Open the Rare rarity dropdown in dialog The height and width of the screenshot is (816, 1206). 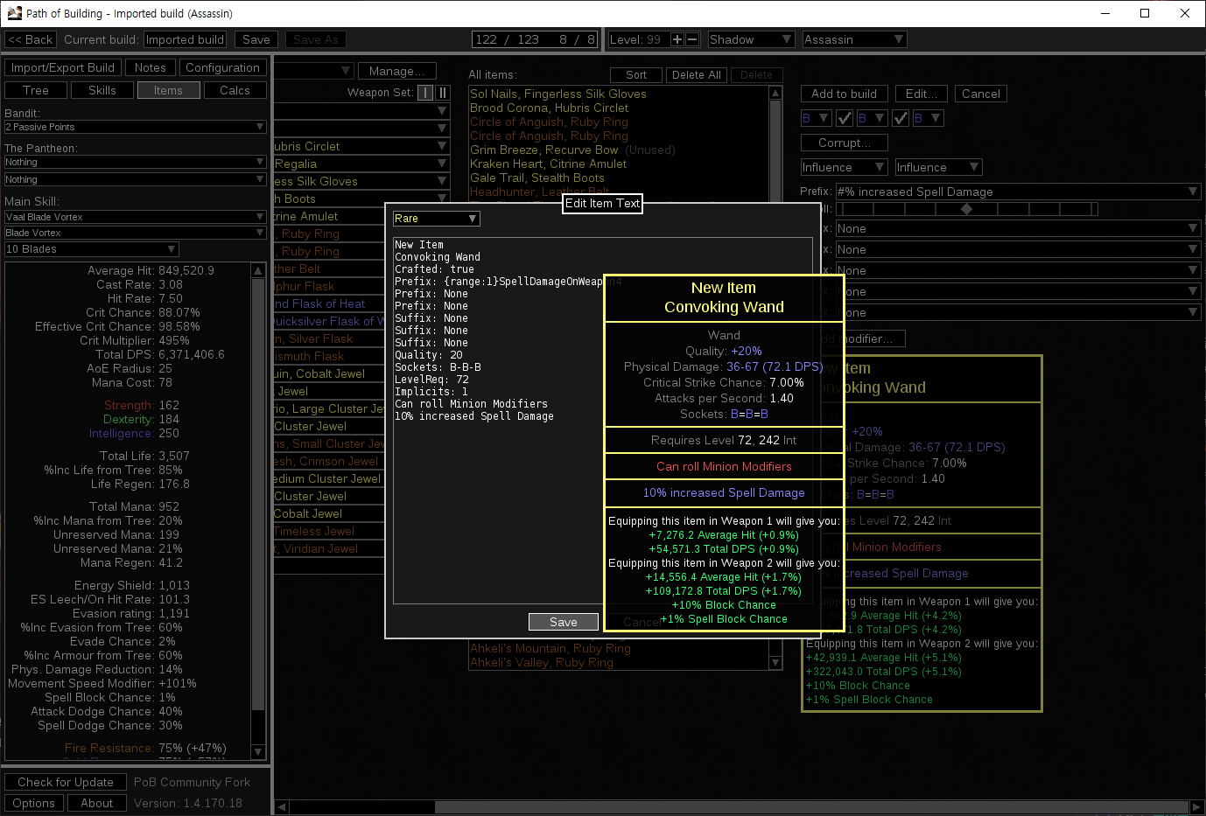(436, 219)
